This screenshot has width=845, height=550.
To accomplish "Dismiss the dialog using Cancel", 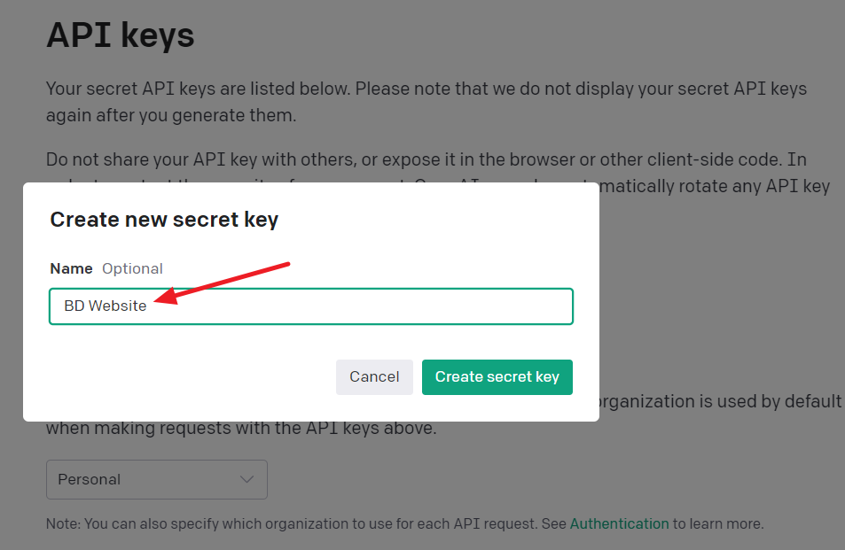I will (x=374, y=376).
